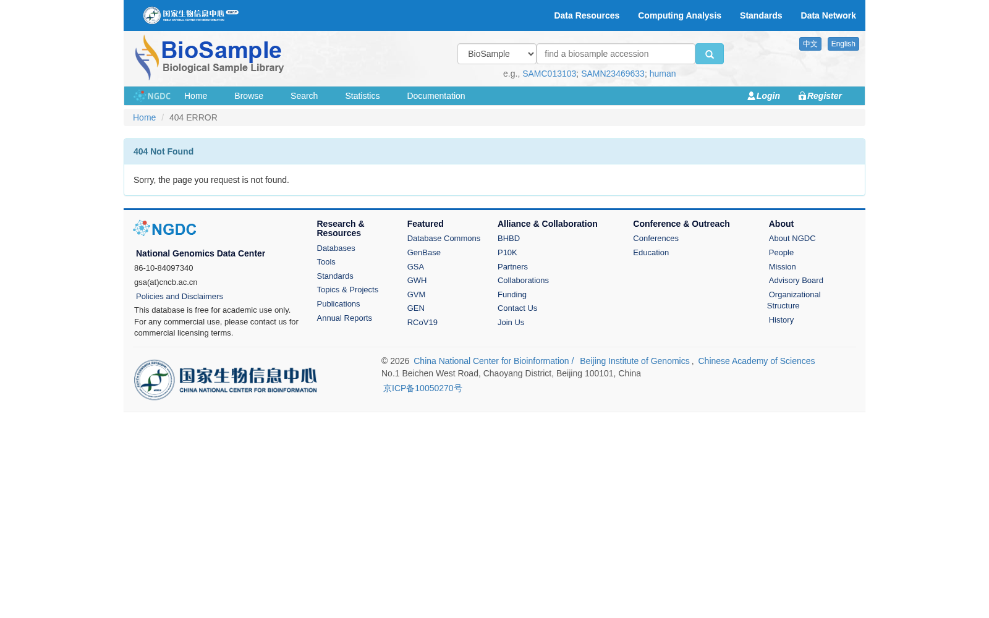The height and width of the screenshot is (618, 989).
Task: Open Partners link
Action: pyautogui.click(x=512, y=267)
